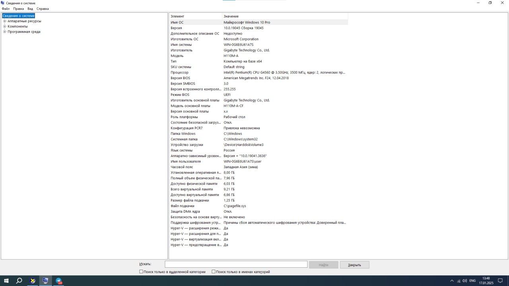Select Доступно физической памяти row

pos(258,184)
